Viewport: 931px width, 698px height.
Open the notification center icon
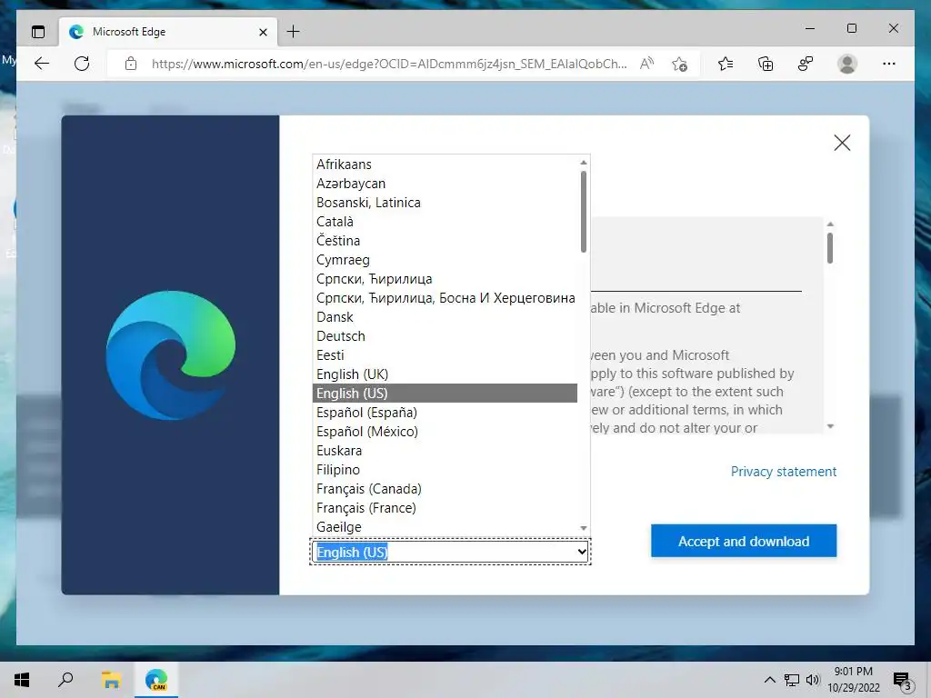pyautogui.click(x=902, y=681)
